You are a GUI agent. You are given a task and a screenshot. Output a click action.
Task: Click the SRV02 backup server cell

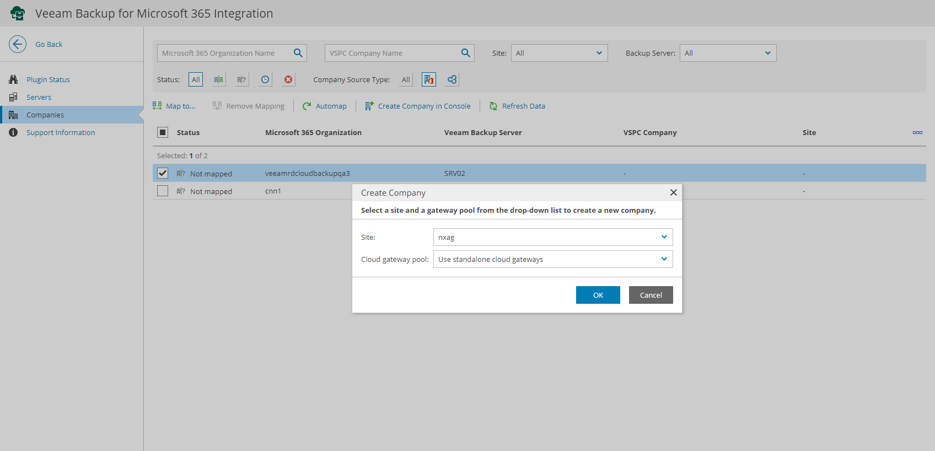click(455, 173)
